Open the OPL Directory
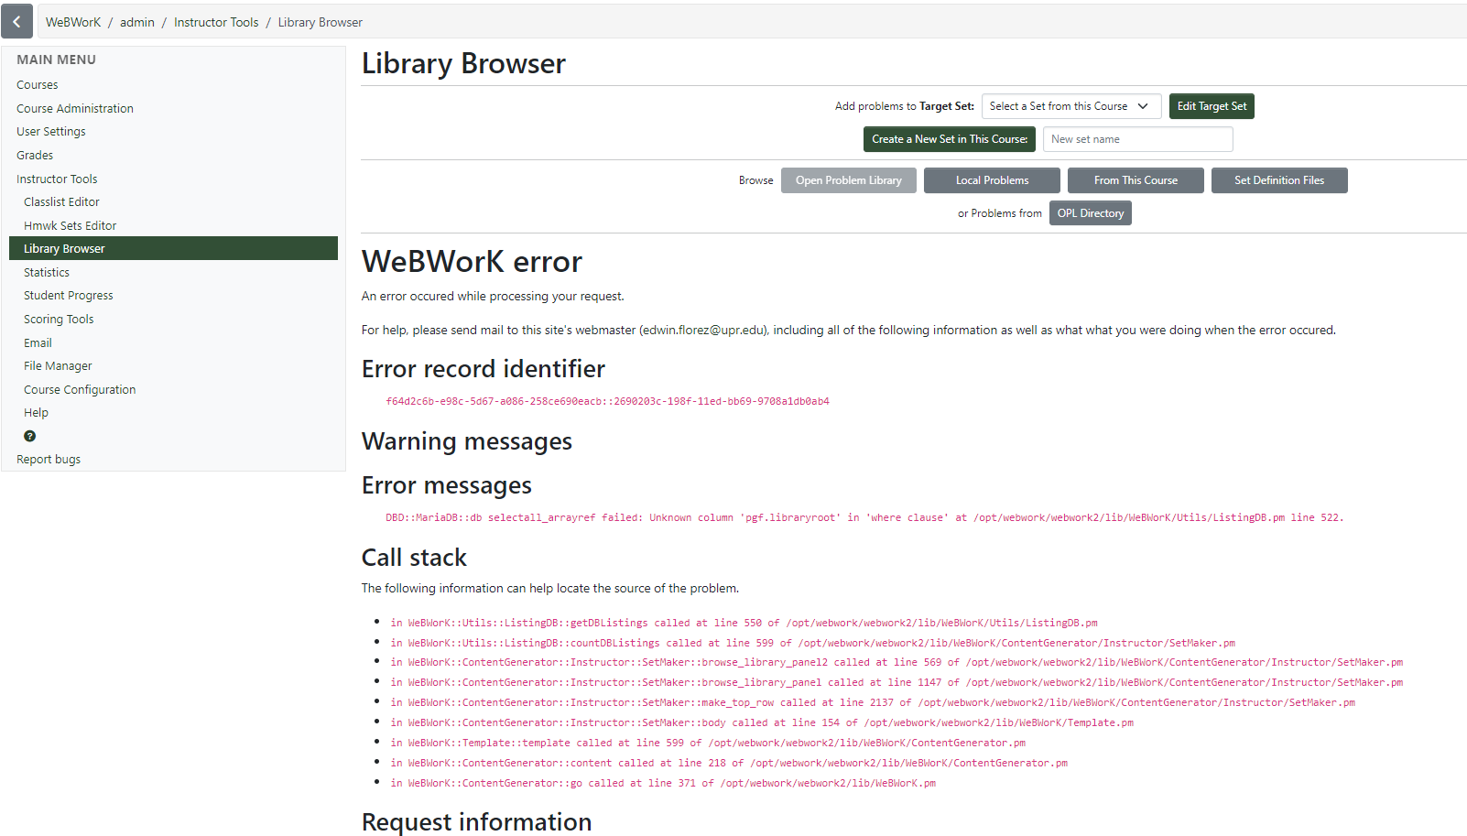 point(1091,213)
